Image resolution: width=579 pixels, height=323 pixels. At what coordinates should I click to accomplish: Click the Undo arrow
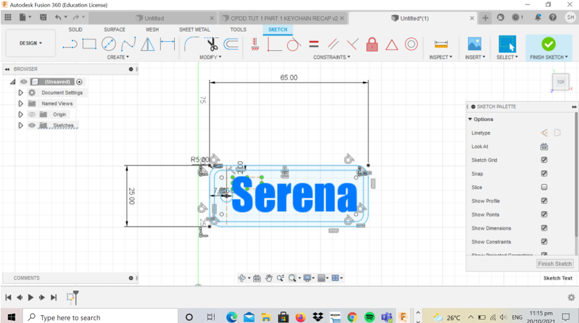58,17
